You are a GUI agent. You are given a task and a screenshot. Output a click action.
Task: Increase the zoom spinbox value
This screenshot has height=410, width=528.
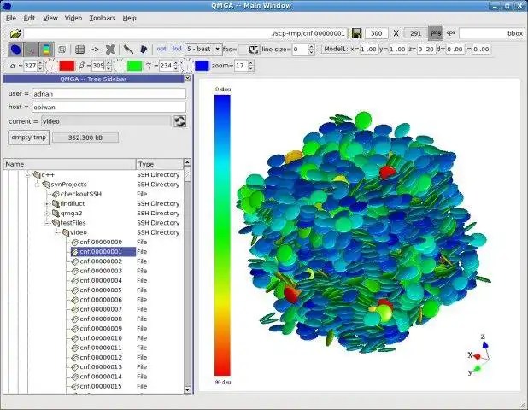[x=251, y=63]
